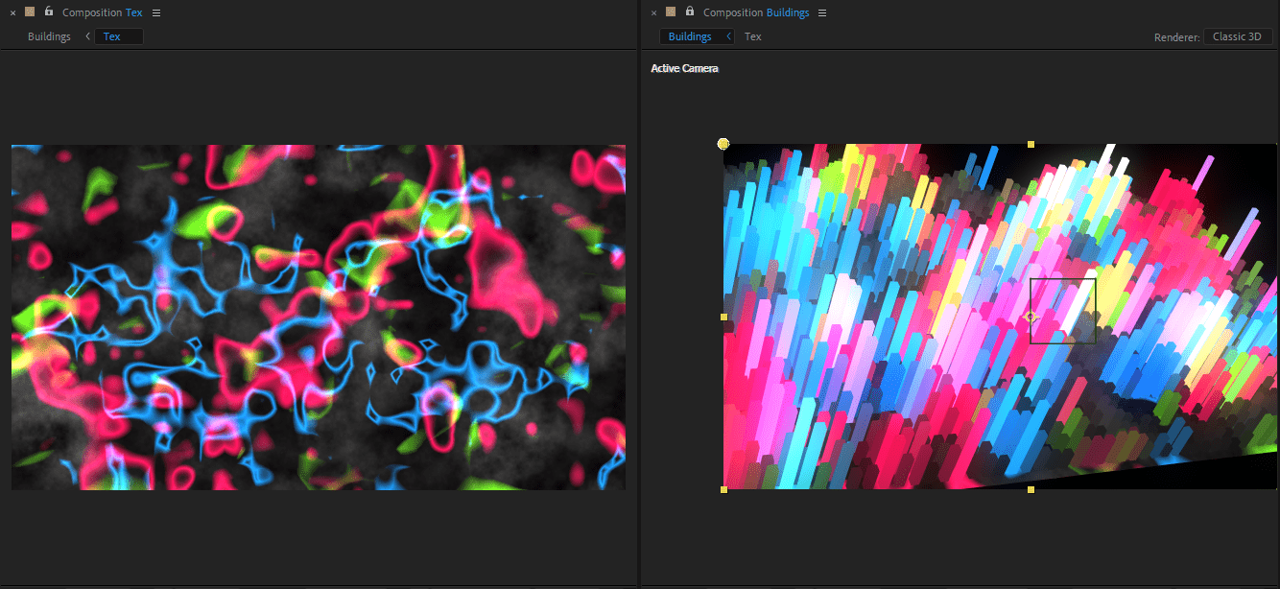Click the Active Camera view label
1280x589 pixels.
point(684,68)
